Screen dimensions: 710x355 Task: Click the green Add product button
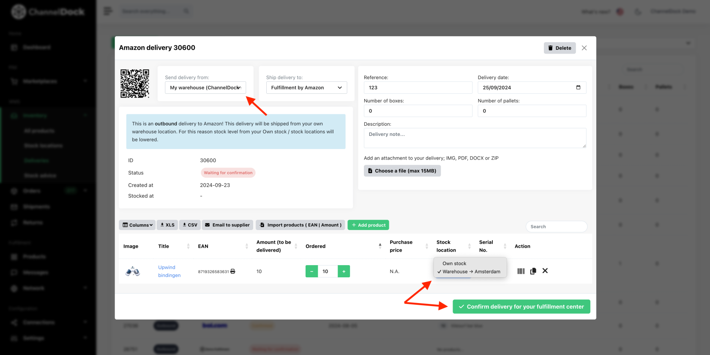click(x=368, y=225)
